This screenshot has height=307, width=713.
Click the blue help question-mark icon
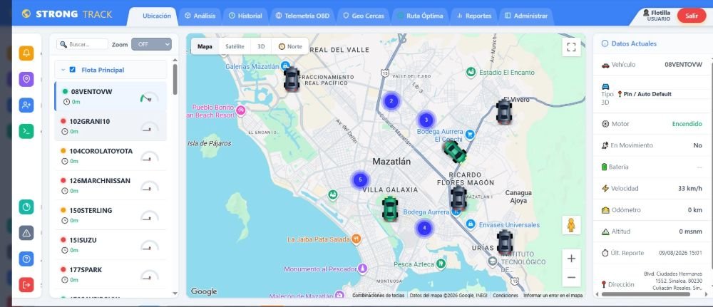[x=26, y=259]
